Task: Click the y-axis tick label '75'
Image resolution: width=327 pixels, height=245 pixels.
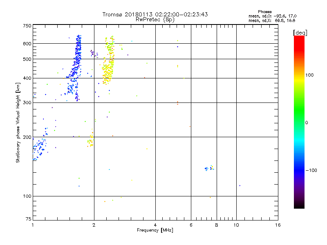Action: pos(29,219)
